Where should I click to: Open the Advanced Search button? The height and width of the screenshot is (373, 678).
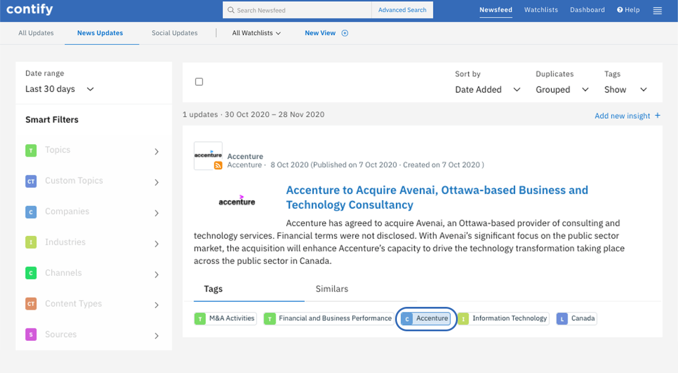402,10
